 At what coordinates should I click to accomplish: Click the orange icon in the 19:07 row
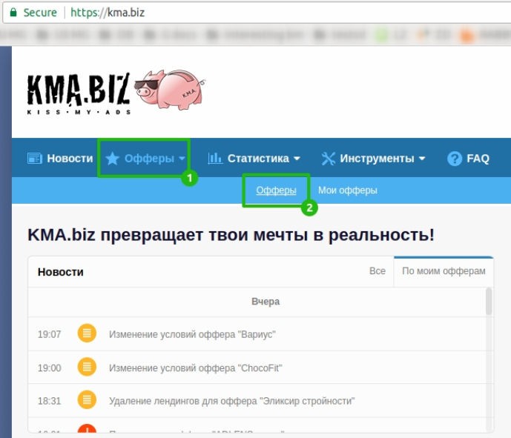pyautogui.click(x=87, y=334)
